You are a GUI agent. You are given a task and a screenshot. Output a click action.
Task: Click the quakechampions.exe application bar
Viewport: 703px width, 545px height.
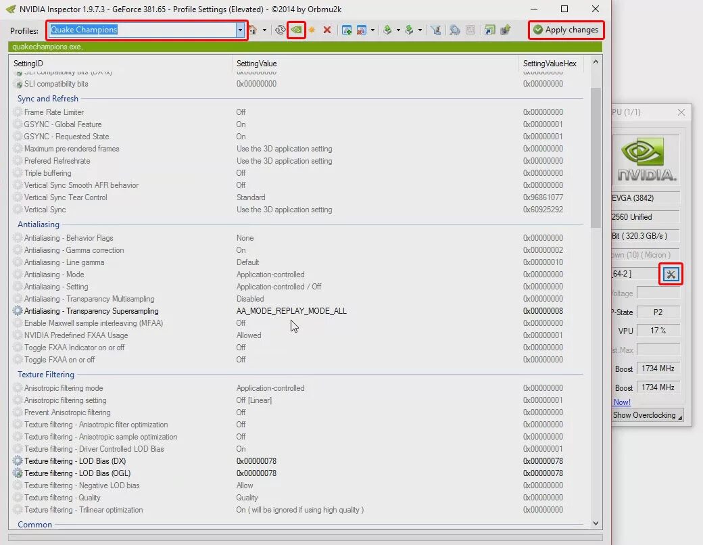[305, 47]
